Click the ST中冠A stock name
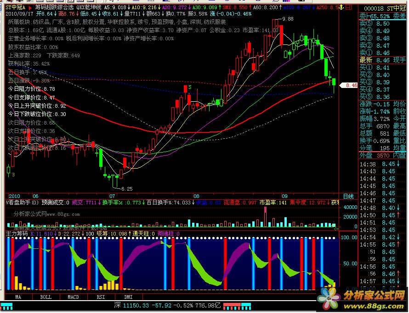 (x=15, y=7)
